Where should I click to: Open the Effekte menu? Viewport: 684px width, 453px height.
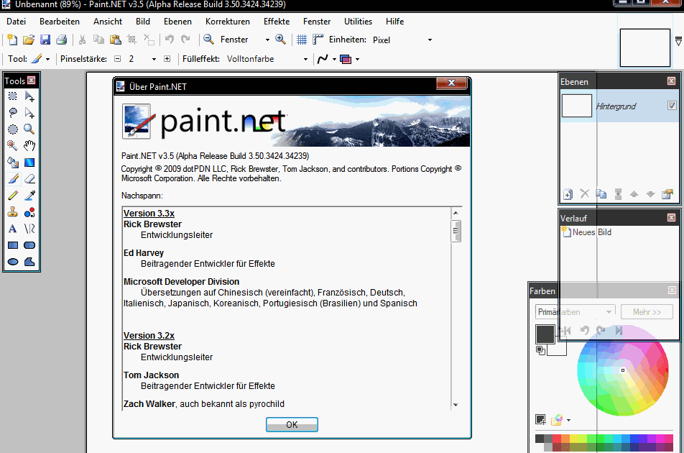(277, 22)
